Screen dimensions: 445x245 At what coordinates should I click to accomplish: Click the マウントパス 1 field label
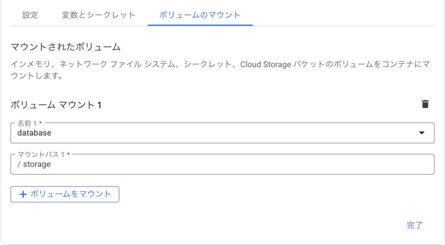(x=43, y=155)
